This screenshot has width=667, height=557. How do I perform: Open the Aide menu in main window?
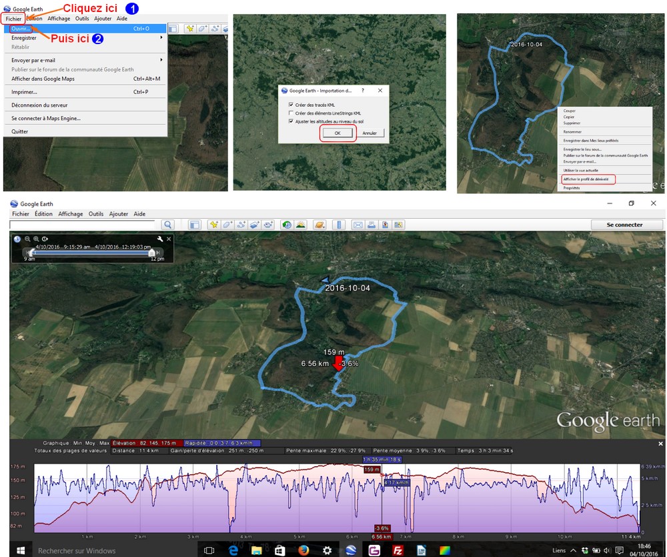coord(139,213)
